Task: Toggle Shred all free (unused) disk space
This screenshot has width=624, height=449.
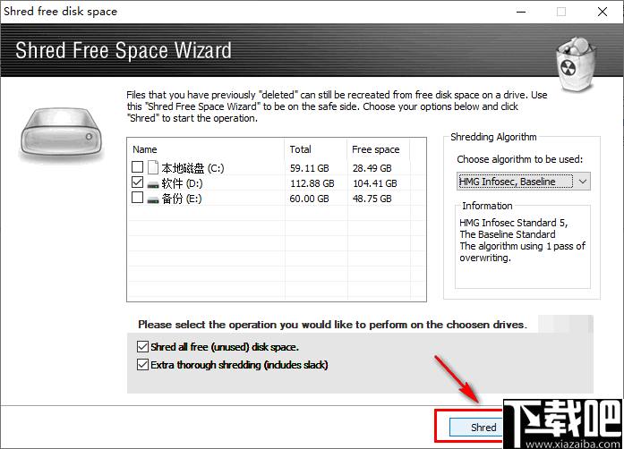Action: [x=142, y=347]
